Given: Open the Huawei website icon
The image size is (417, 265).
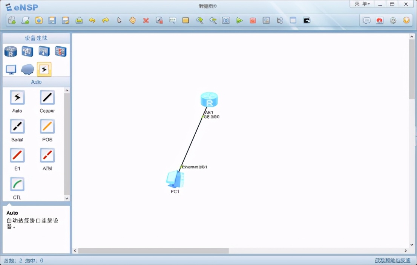Looking at the screenshot, I should [x=380, y=20].
